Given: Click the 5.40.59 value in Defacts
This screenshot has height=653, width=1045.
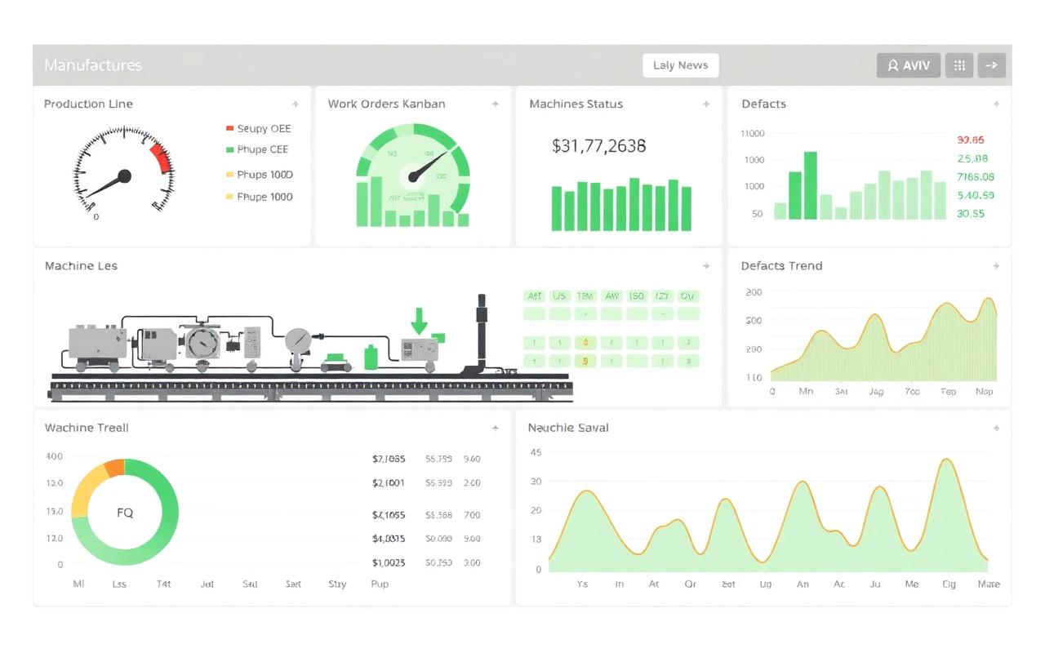Looking at the screenshot, I should tap(976, 196).
